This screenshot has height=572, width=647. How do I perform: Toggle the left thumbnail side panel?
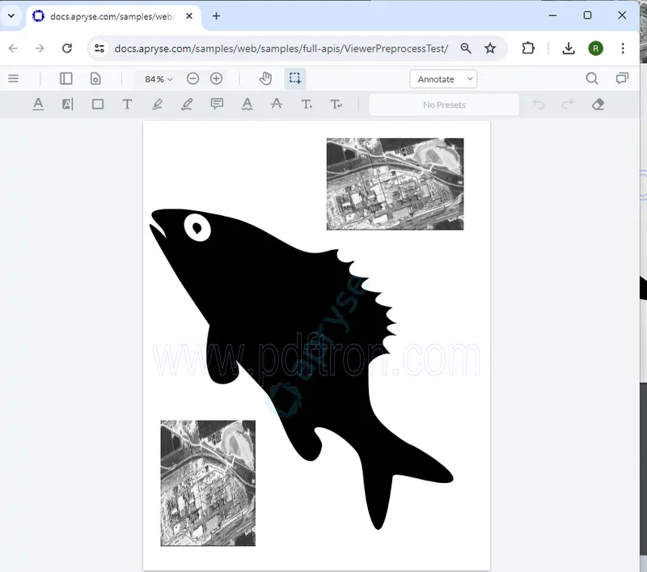tap(66, 78)
